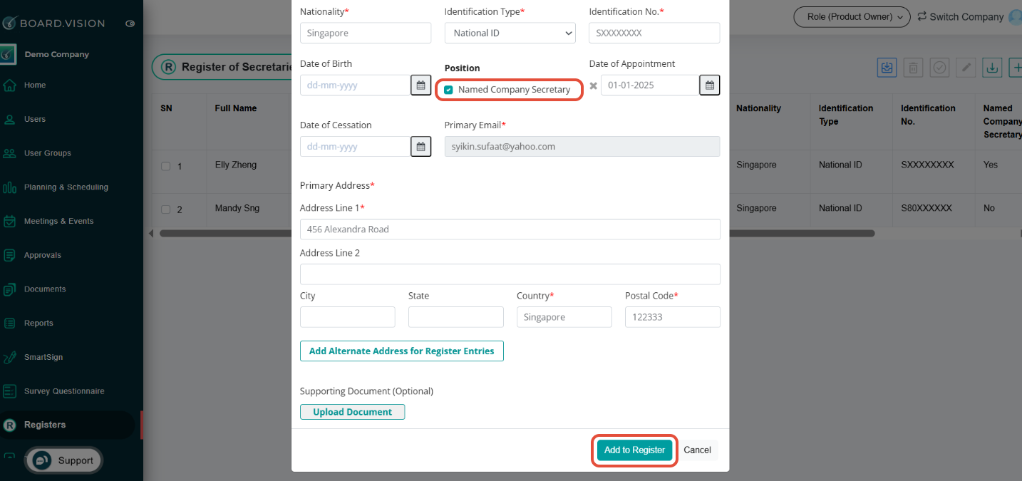1022x481 pixels.
Task: Navigate to Reports in the sidebar
Action: tap(38, 323)
